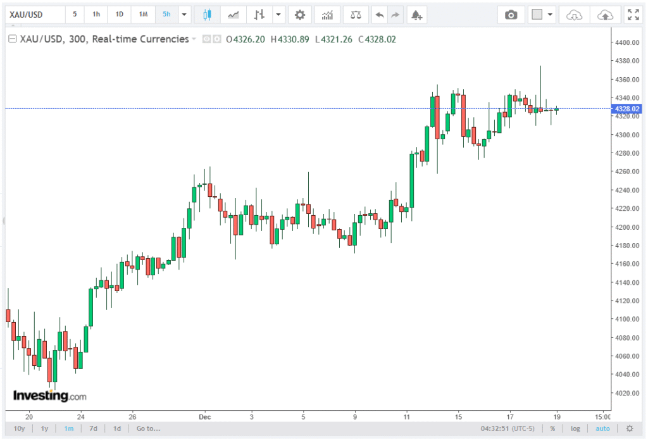Toggle log scale on price axis
Viewport: 648px width, 443px height.
(x=575, y=428)
